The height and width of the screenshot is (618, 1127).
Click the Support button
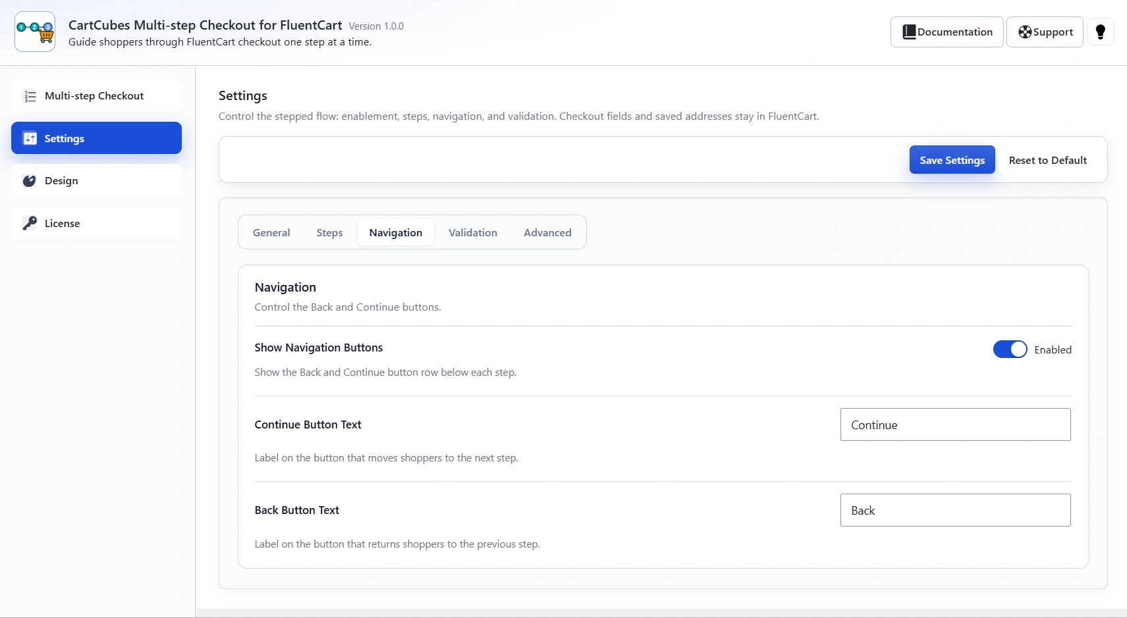click(1045, 32)
